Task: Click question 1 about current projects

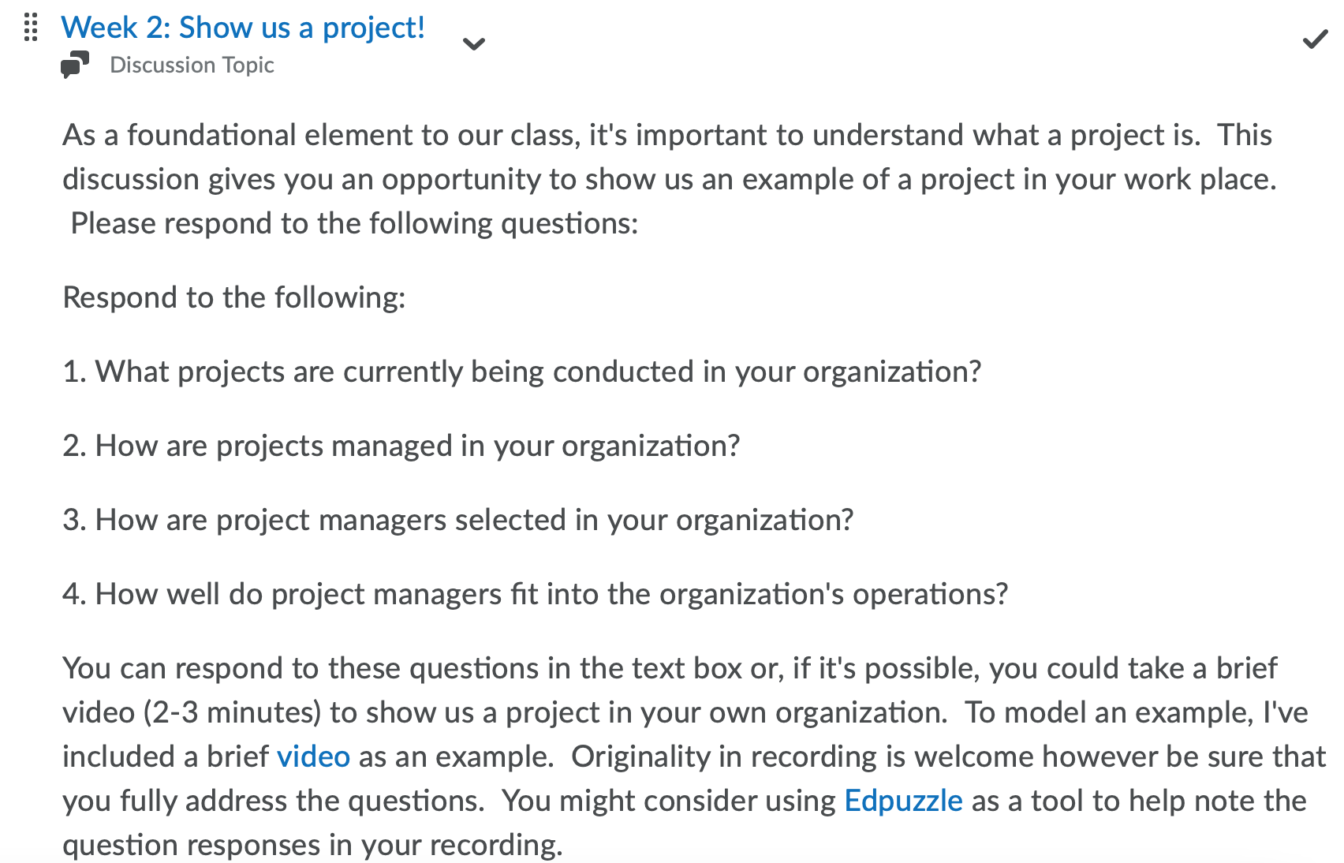Action: (x=522, y=372)
